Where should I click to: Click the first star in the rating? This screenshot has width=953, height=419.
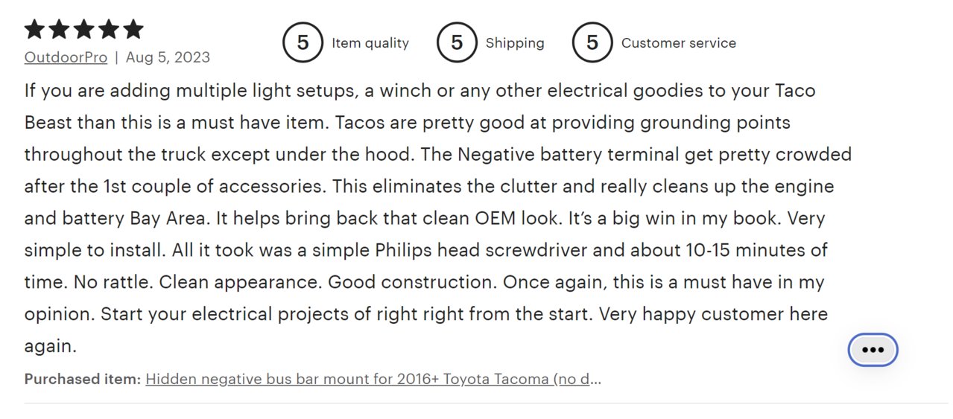click(x=34, y=30)
